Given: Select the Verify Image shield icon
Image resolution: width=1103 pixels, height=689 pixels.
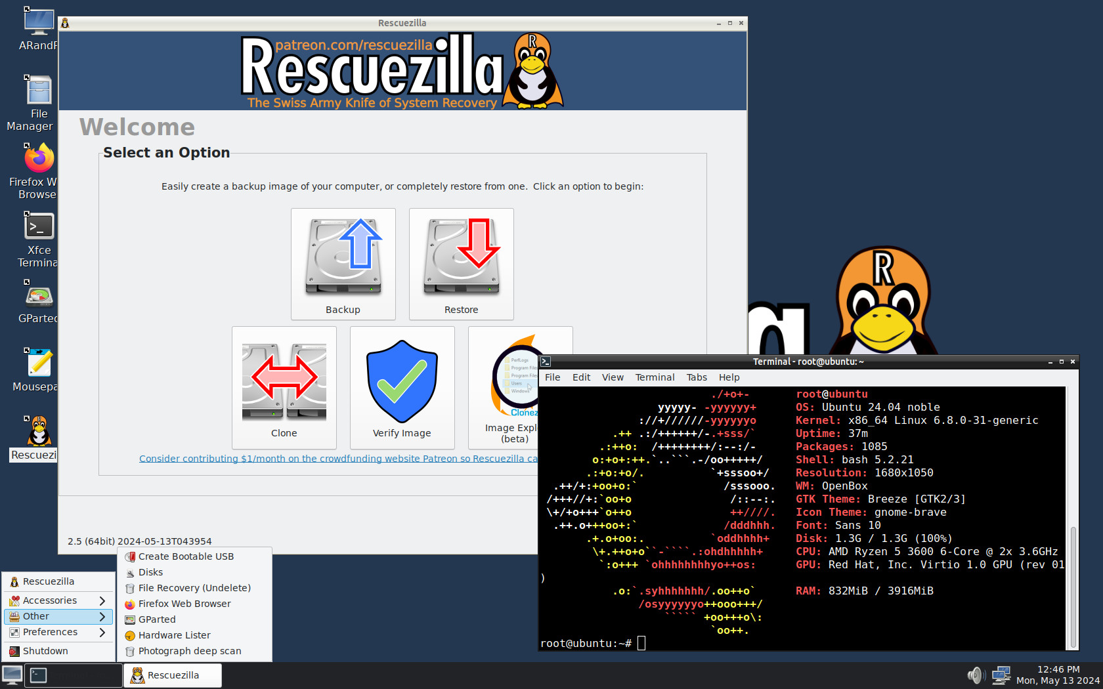Looking at the screenshot, I should 402,381.
